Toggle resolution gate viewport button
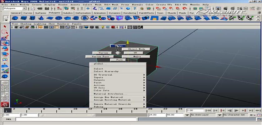The height and width of the screenshot is (125, 262). point(51,27)
